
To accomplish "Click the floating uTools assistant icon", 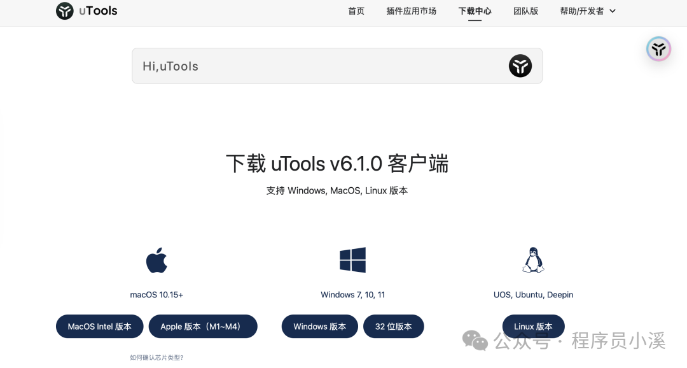I will (658, 49).
